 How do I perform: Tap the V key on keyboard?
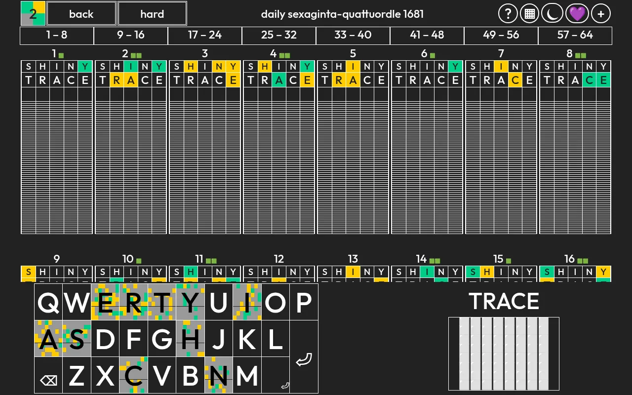(x=162, y=375)
